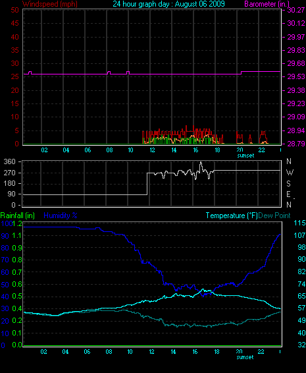Click temperature scale value 82
Screen dimensions: 306x373
tap(301, 272)
